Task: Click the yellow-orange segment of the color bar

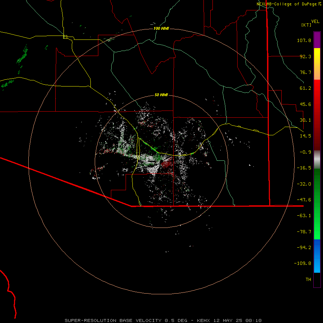Action: pos(317,64)
